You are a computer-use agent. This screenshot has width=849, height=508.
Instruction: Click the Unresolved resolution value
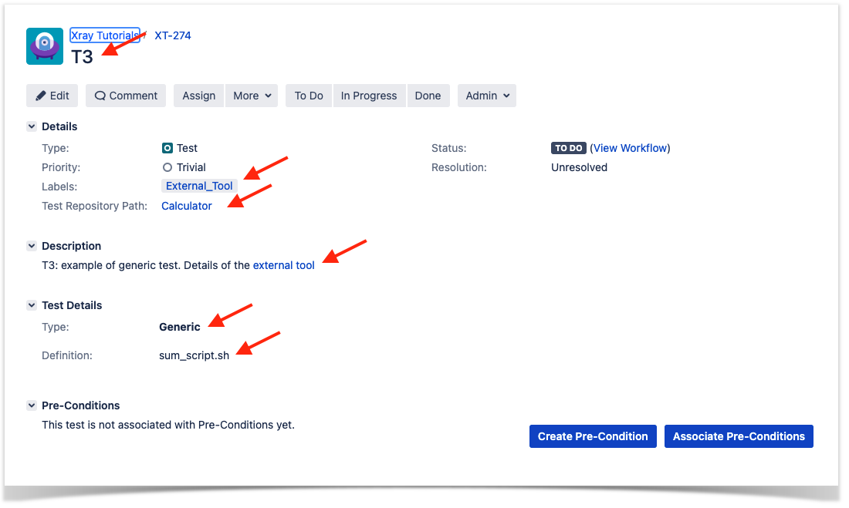click(580, 168)
